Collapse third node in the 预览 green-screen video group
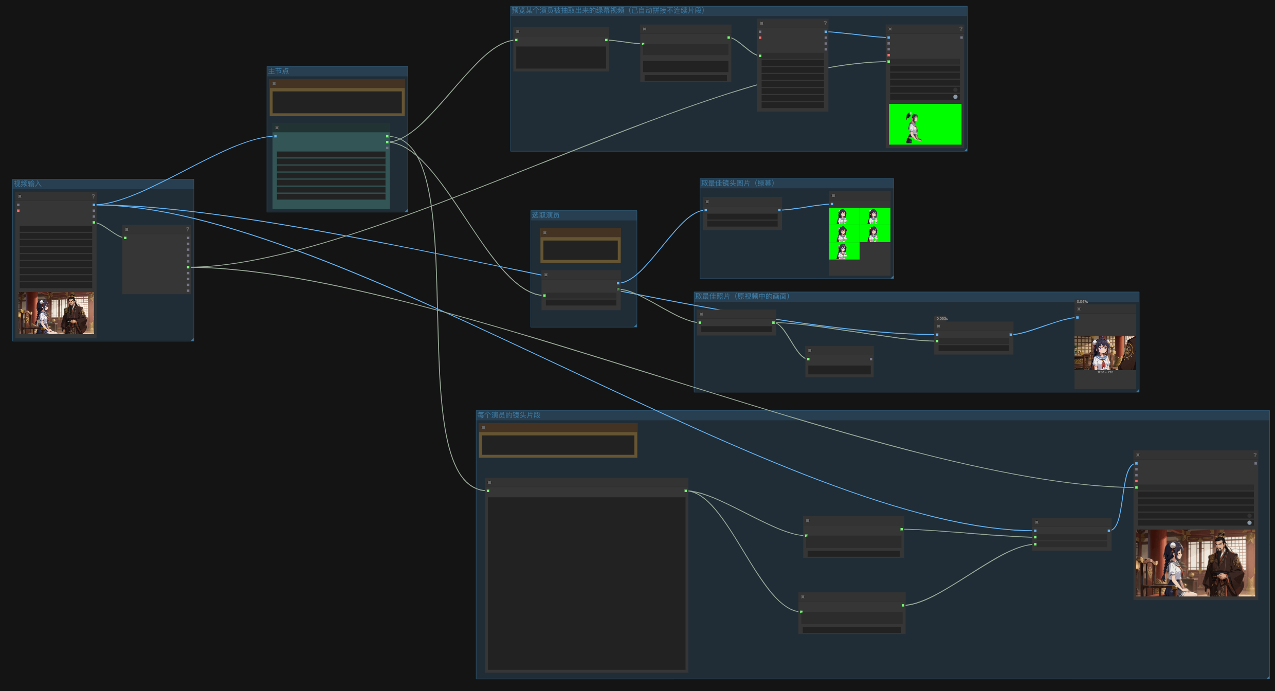Image resolution: width=1275 pixels, height=691 pixels. [x=762, y=23]
